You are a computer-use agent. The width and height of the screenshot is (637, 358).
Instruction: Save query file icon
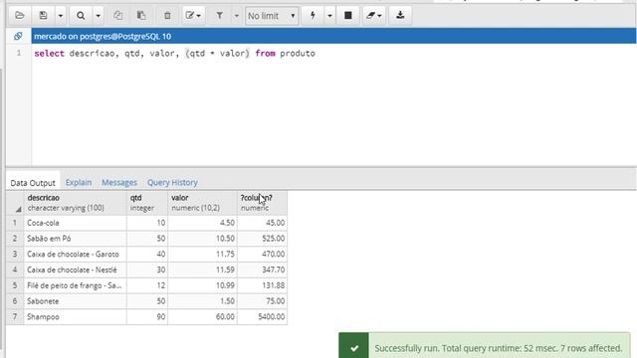point(43,16)
